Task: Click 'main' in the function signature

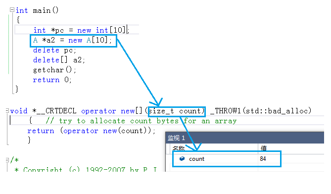Action: click(42, 10)
